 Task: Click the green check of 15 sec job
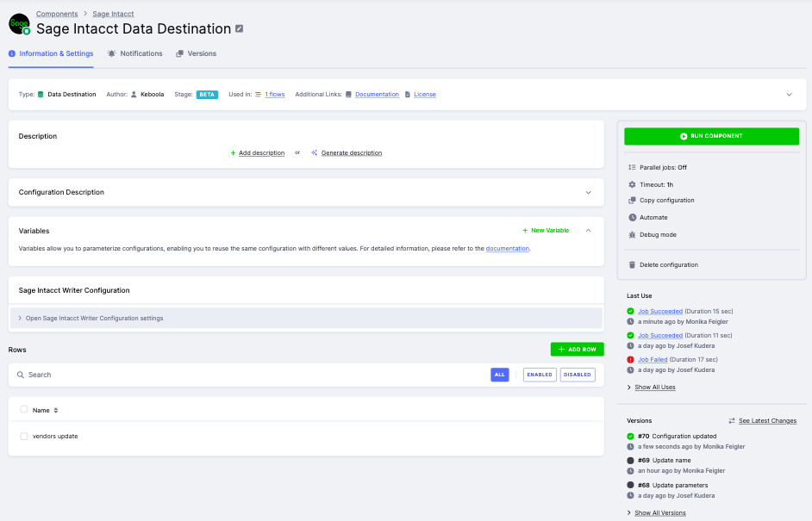(630, 312)
